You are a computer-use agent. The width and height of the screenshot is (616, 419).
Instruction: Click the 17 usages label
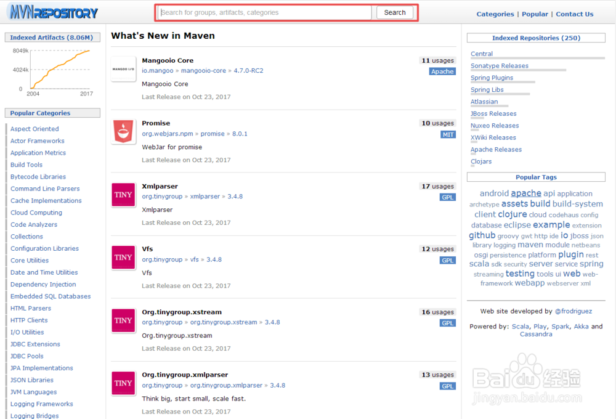click(x=437, y=186)
